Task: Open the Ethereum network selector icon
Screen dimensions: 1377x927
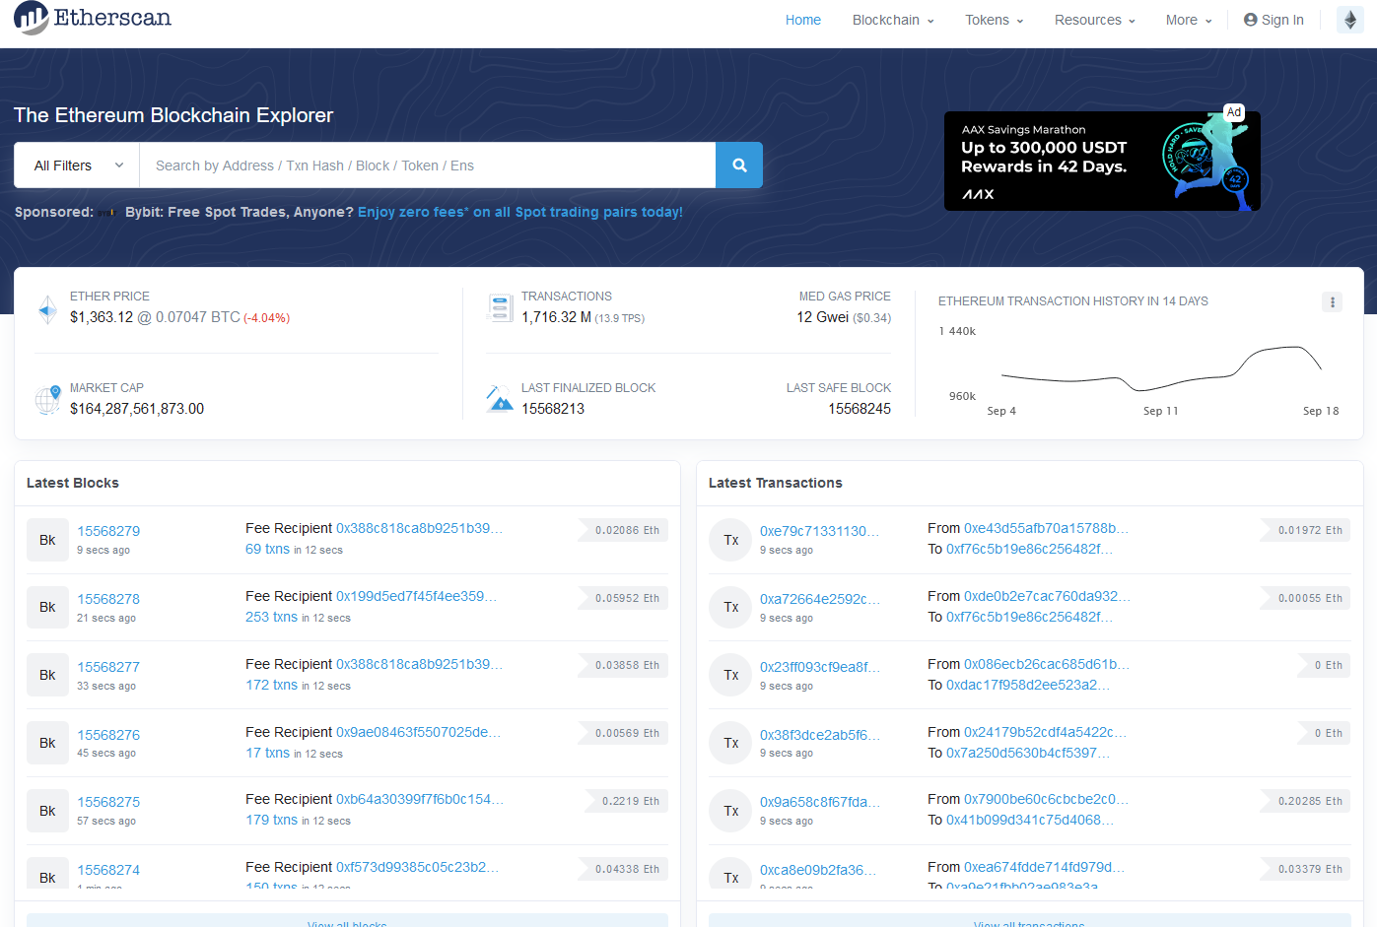Action: (x=1350, y=20)
